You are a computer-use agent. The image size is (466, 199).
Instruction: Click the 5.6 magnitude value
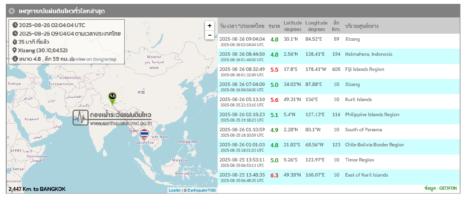point(274,100)
